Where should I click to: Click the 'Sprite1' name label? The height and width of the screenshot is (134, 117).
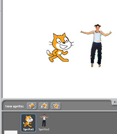pyautogui.click(x=28, y=129)
